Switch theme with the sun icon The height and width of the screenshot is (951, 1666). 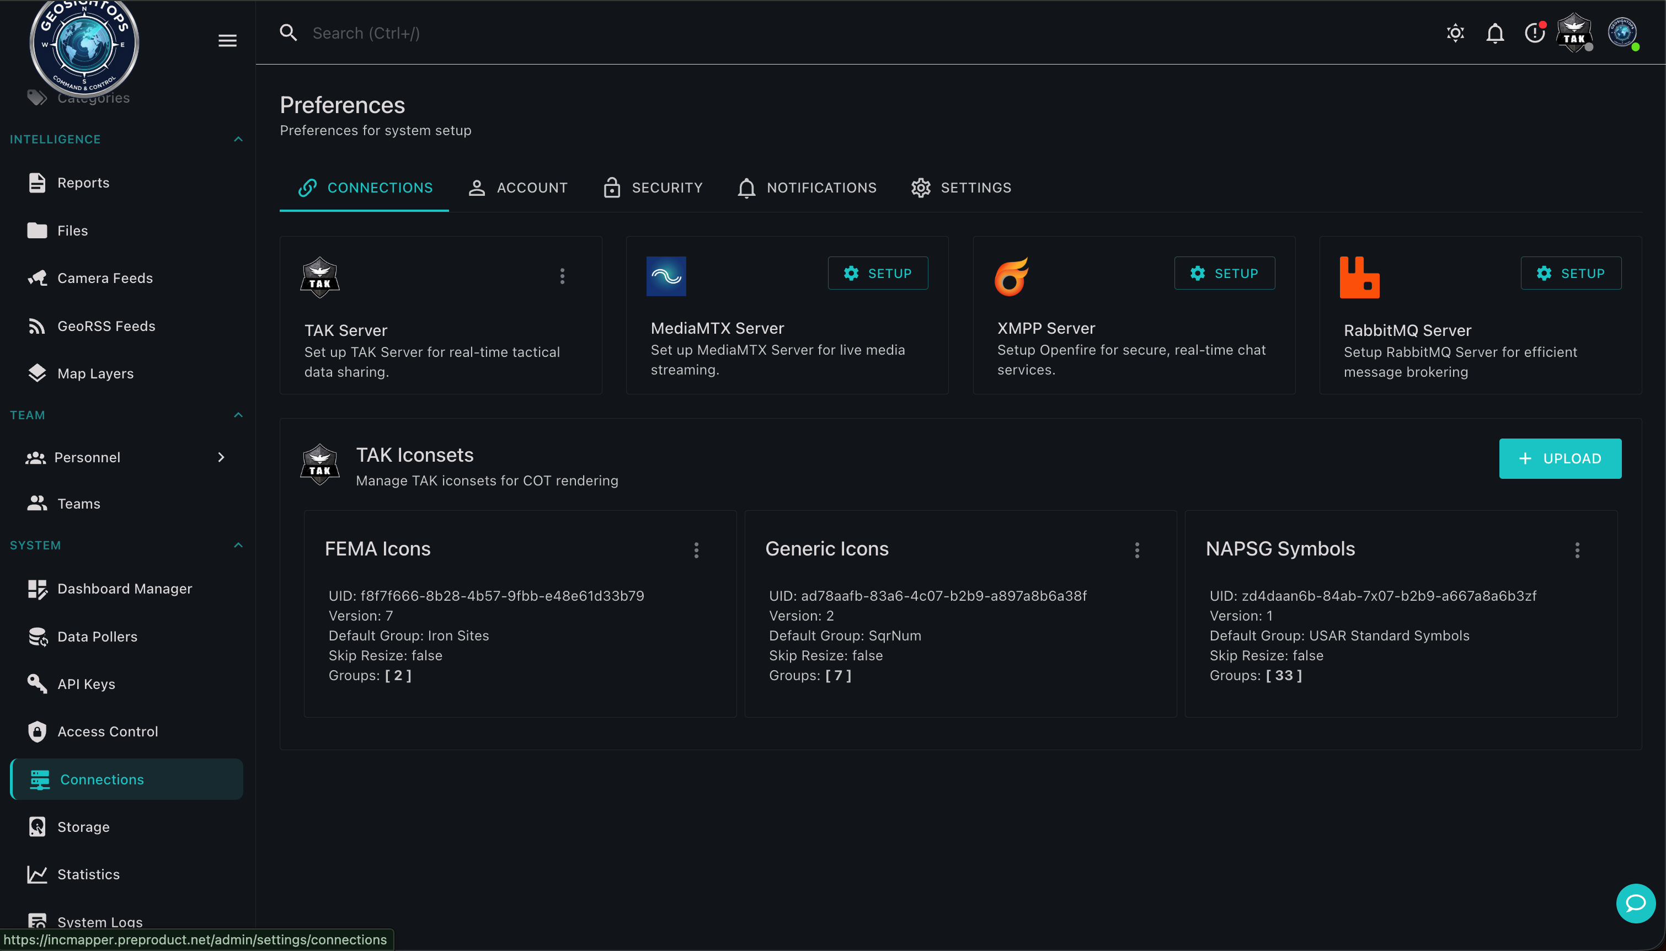(1455, 33)
